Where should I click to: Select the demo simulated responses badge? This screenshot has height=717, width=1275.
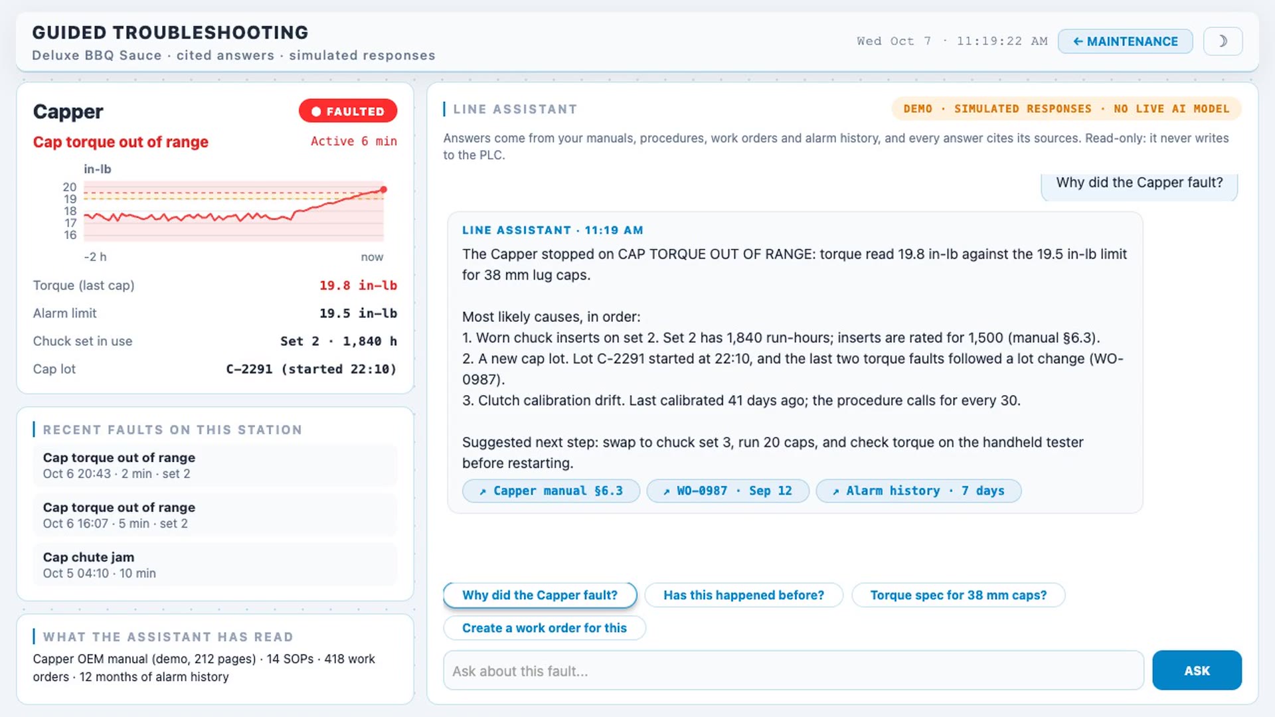[x=1066, y=109]
